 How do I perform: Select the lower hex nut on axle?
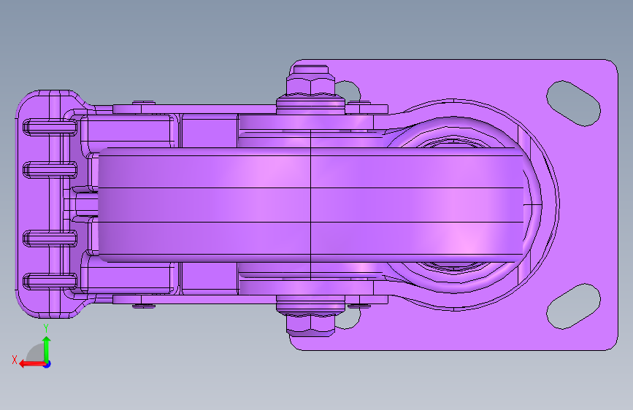coord(310,325)
